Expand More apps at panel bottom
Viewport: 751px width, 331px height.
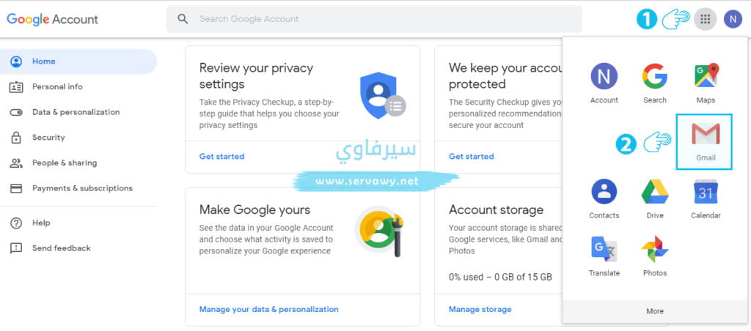click(x=655, y=311)
